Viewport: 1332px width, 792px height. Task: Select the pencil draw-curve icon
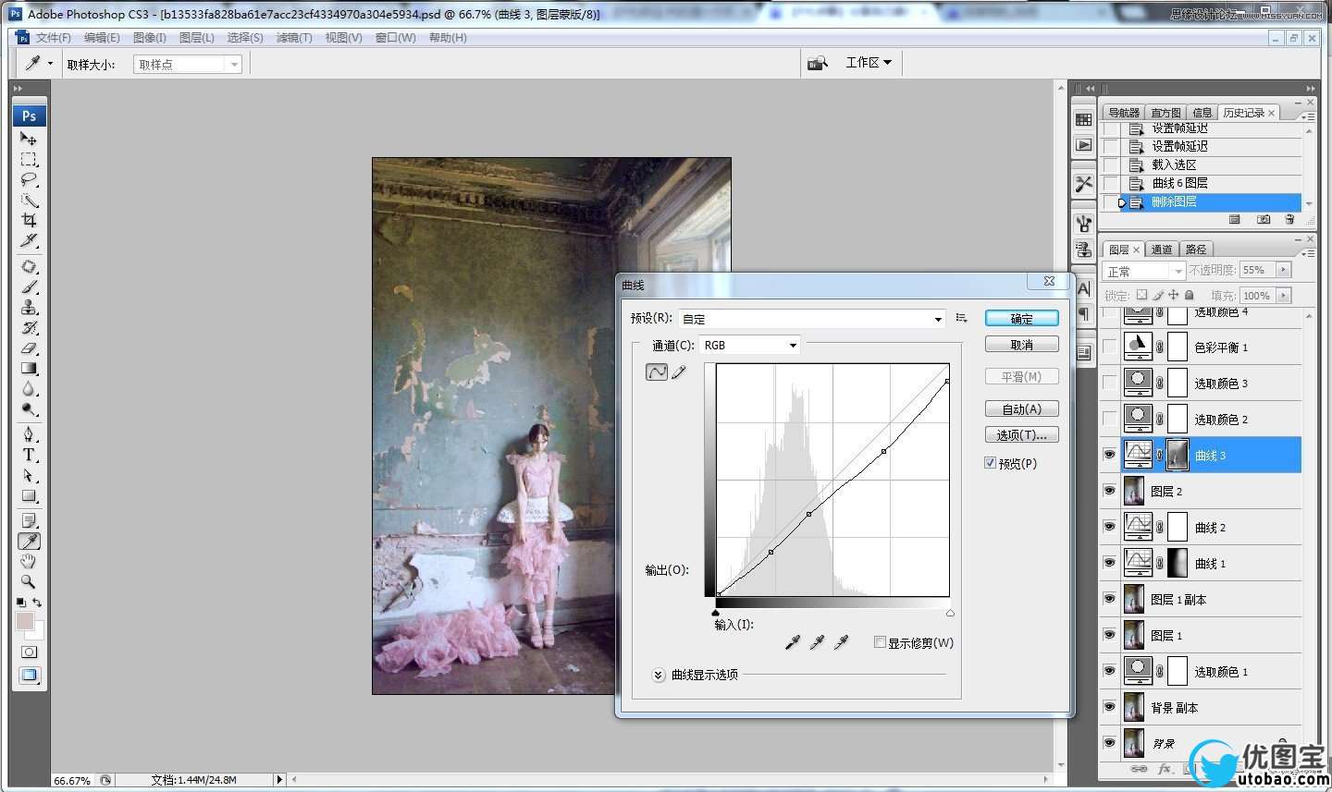tap(679, 372)
